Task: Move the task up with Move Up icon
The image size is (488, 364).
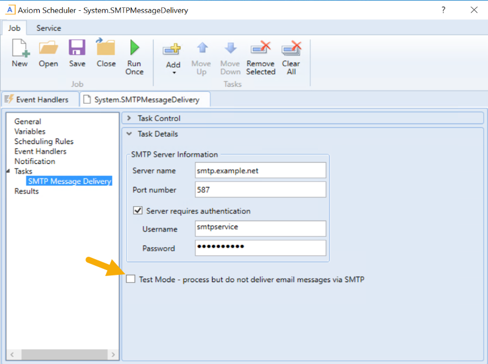Action: [x=202, y=48]
